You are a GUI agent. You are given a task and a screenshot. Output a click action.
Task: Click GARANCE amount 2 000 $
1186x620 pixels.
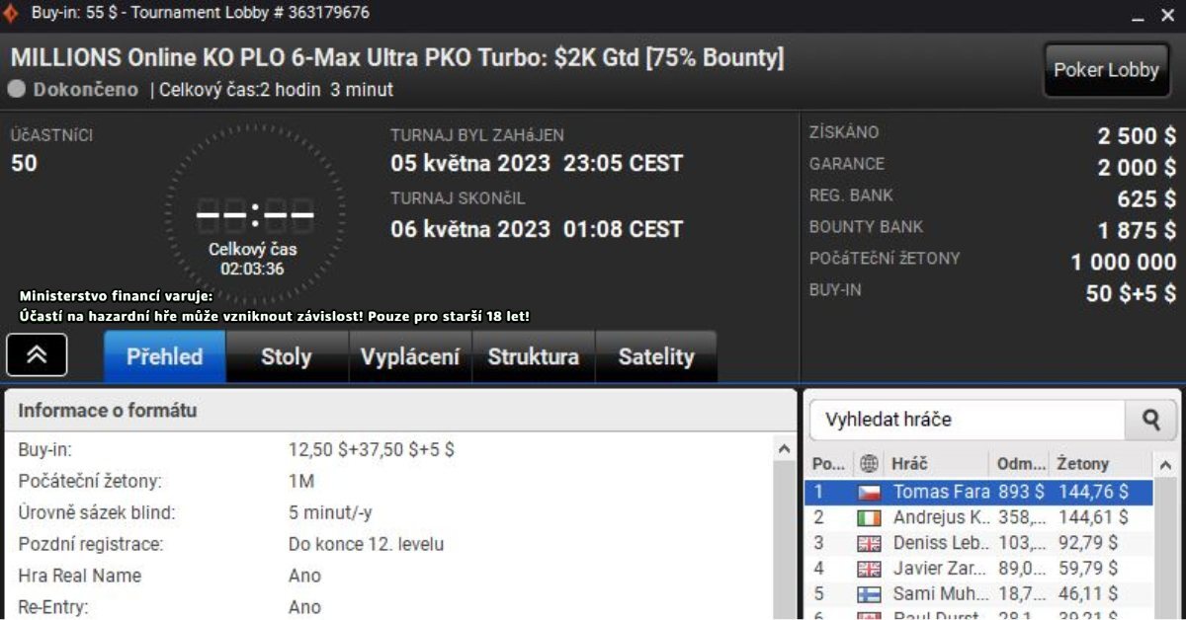click(1137, 168)
